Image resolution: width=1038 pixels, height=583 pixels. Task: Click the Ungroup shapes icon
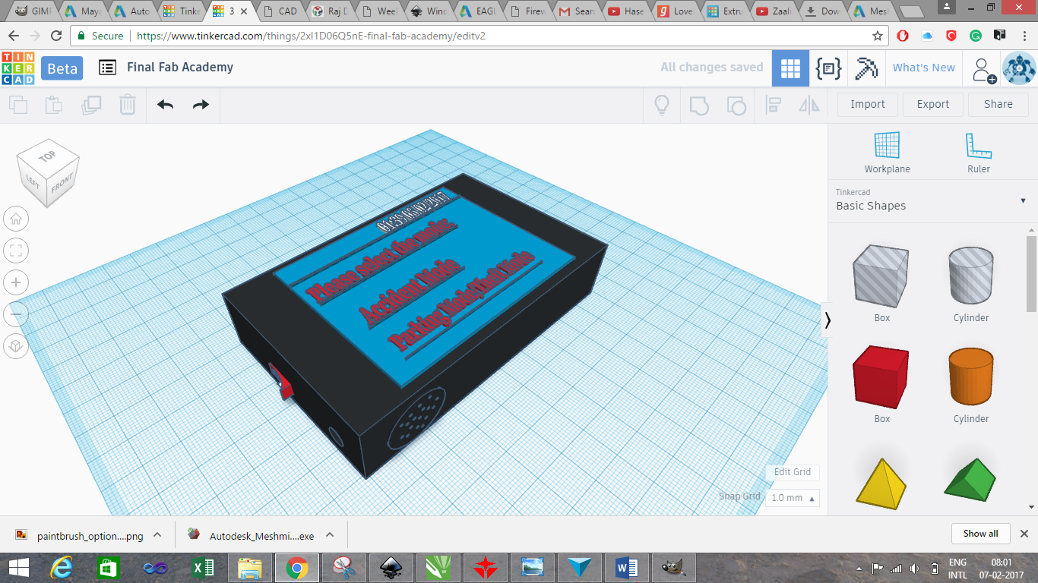736,105
